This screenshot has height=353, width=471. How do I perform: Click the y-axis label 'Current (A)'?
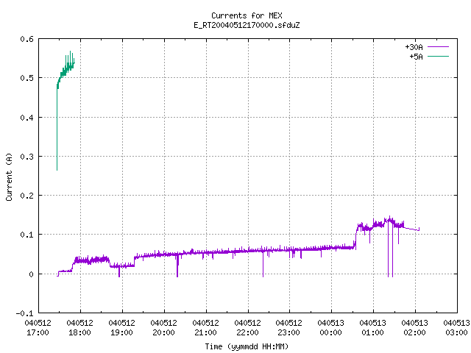click(x=9, y=176)
